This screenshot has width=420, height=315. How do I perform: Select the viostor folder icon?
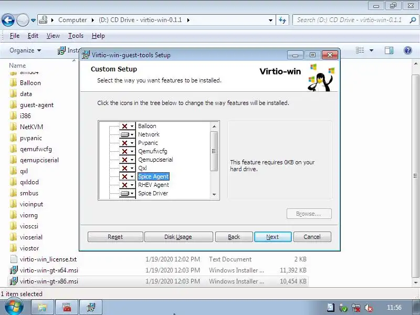click(14, 248)
